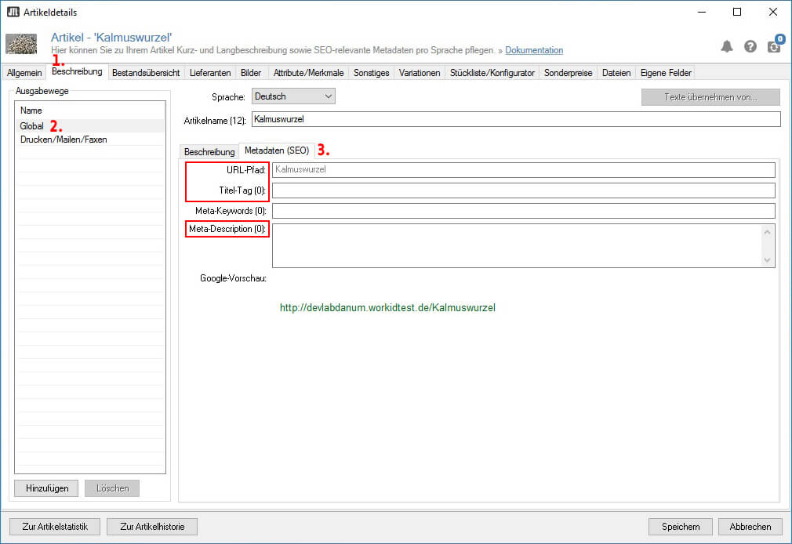Switch to the Allgemein tab
792x544 pixels.
pos(24,73)
